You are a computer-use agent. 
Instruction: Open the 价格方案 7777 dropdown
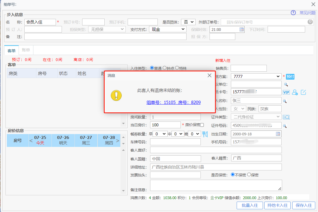click(256, 76)
